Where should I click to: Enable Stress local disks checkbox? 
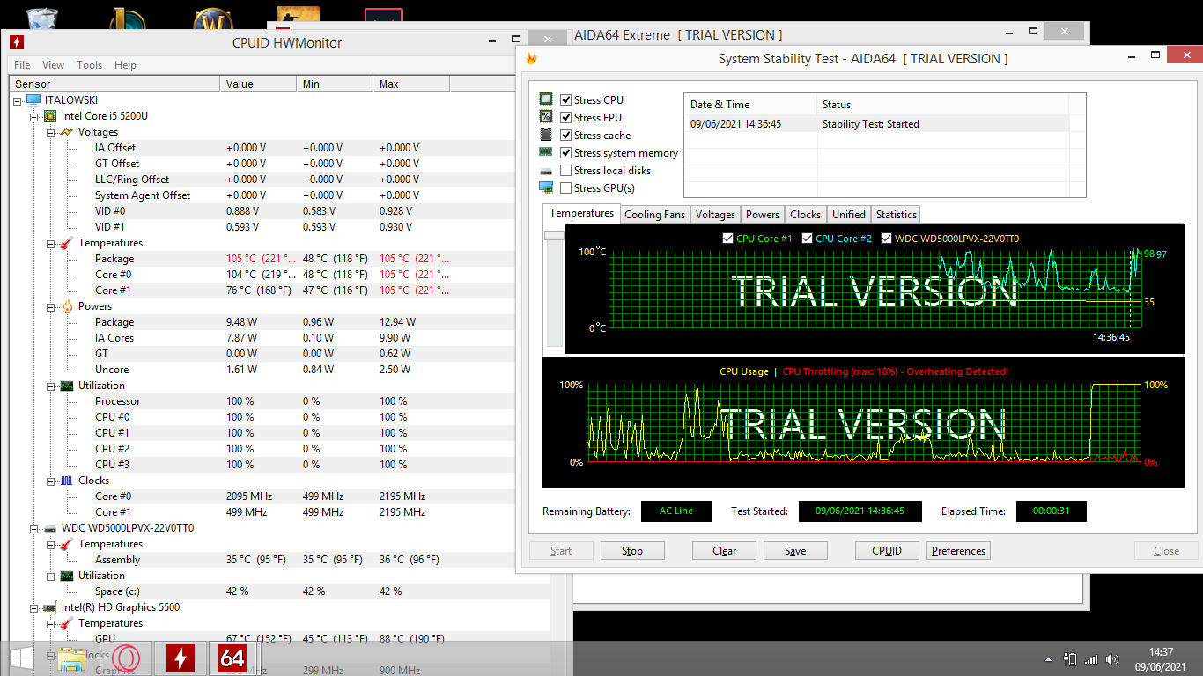pos(566,170)
